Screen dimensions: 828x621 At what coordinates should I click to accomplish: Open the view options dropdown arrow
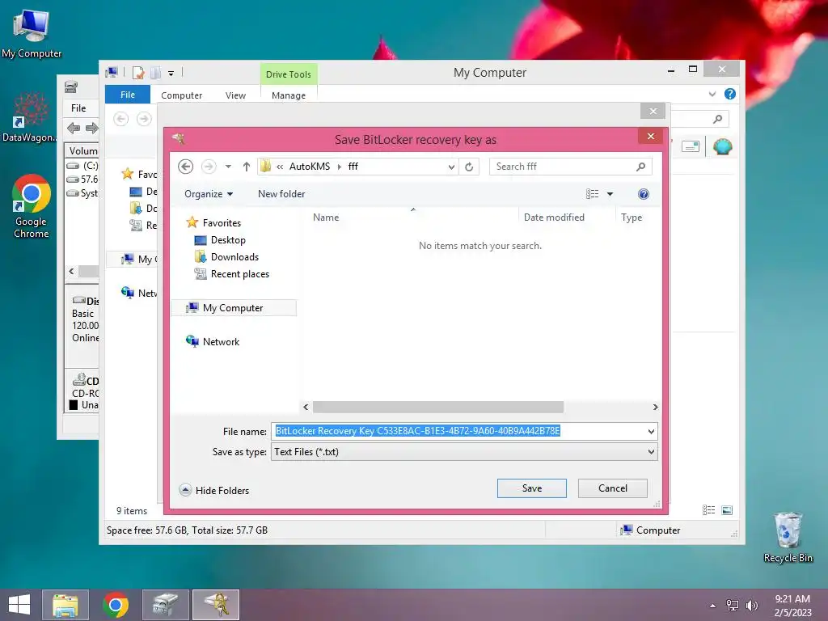coord(610,194)
